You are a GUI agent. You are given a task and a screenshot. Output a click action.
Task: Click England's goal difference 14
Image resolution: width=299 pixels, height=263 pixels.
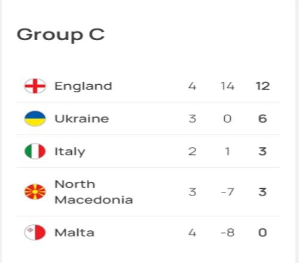pyautogui.click(x=227, y=86)
